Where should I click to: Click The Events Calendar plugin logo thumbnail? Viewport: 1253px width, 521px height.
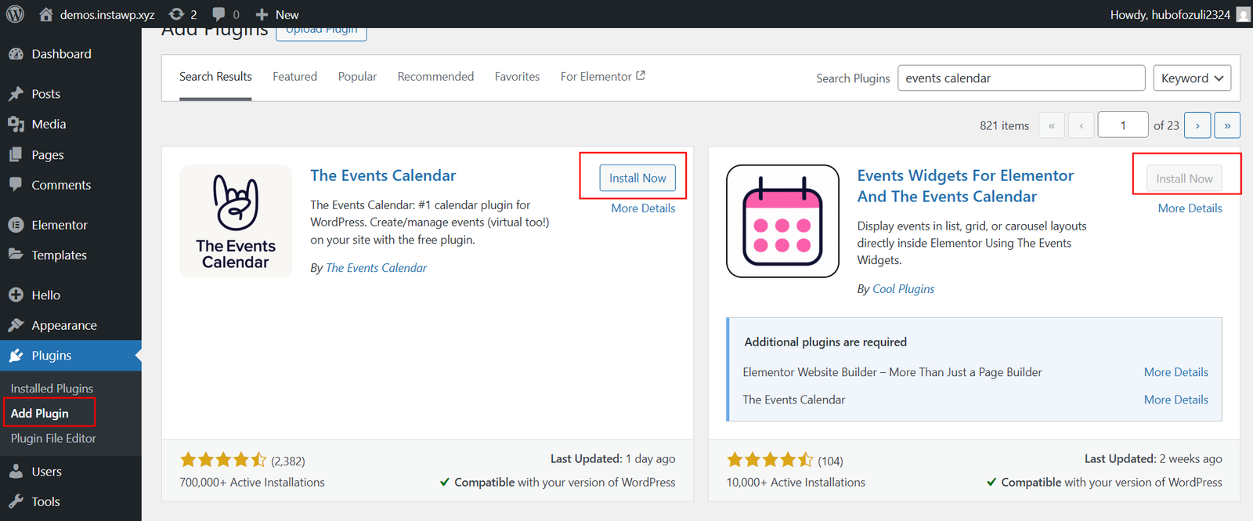click(236, 221)
